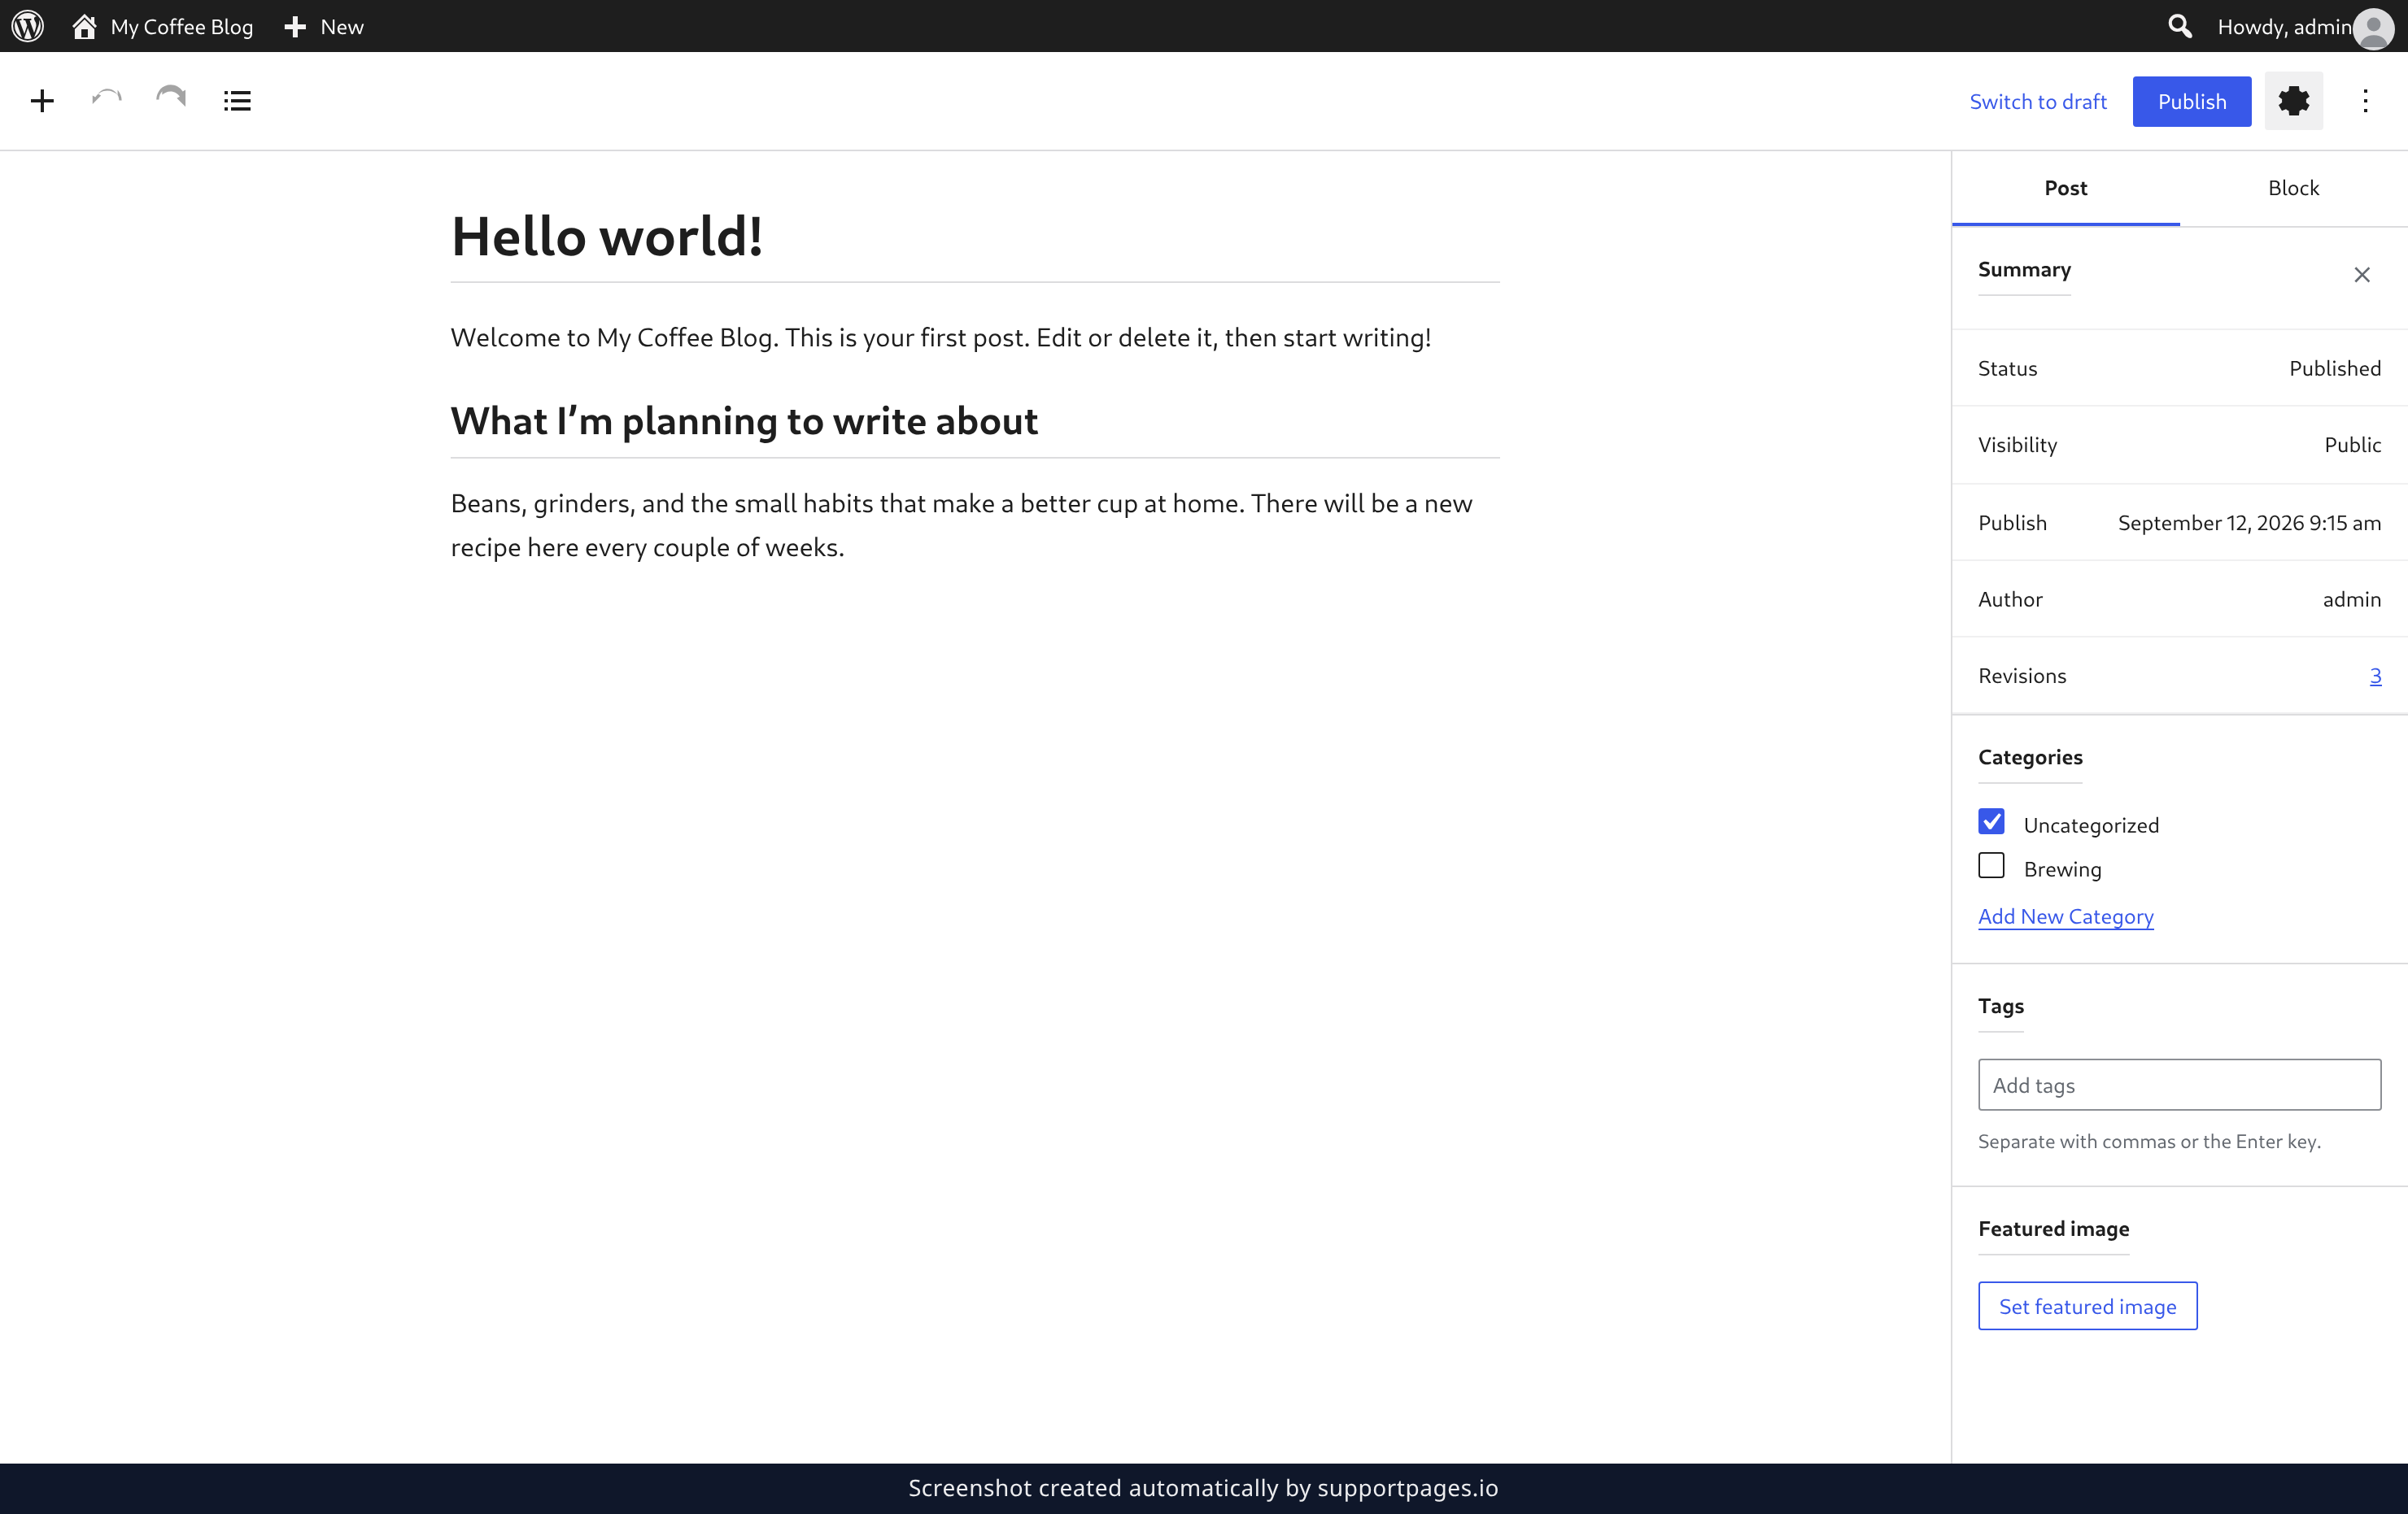Focus the Add tags input field
This screenshot has height=1514, width=2408.
click(x=2180, y=1085)
